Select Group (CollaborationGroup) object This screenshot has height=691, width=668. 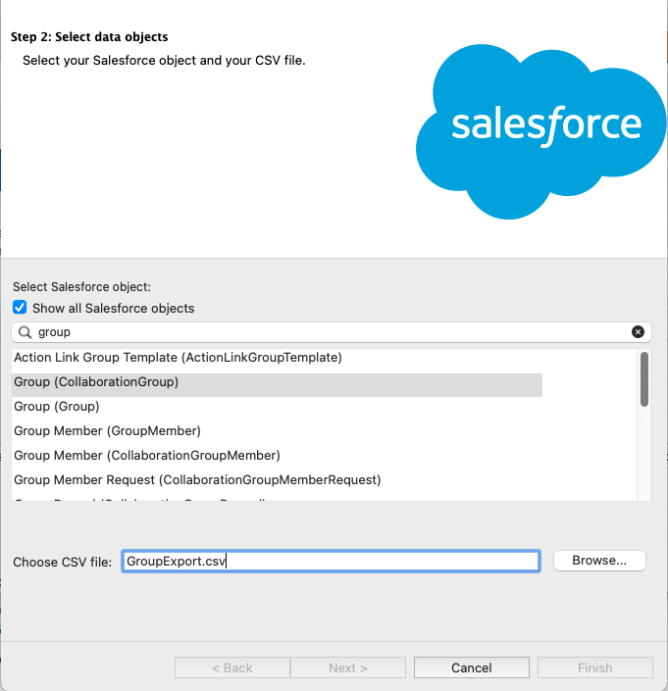277,382
